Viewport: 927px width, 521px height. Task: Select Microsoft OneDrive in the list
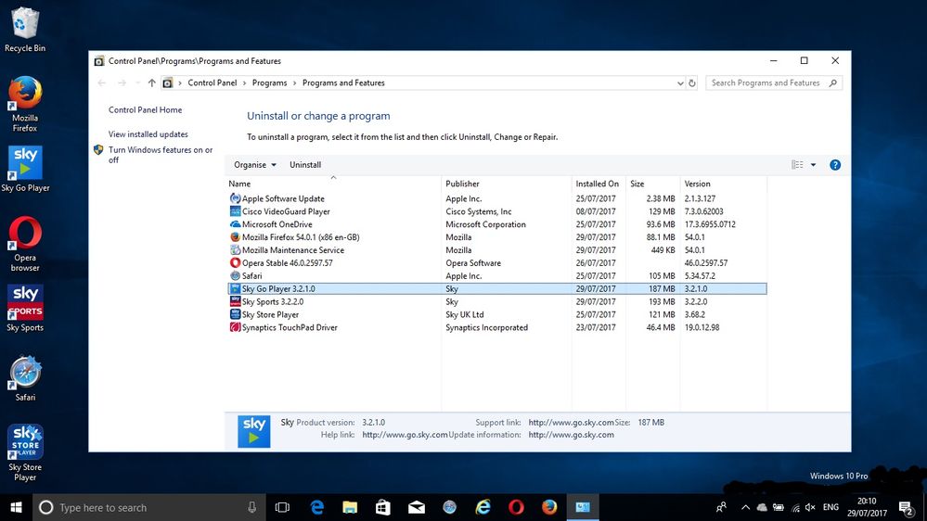(497, 224)
